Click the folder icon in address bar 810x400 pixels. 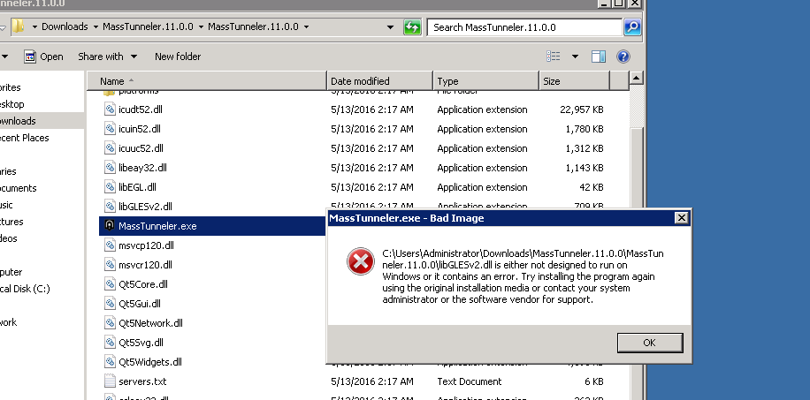point(18,26)
